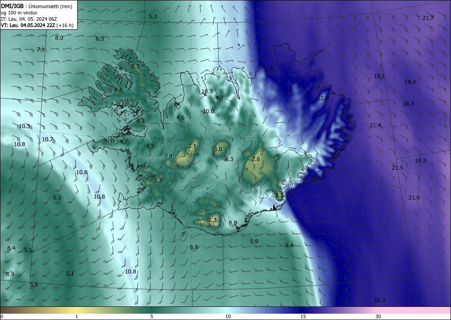Click the 1 tick label on the color scale

click(x=77, y=317)
